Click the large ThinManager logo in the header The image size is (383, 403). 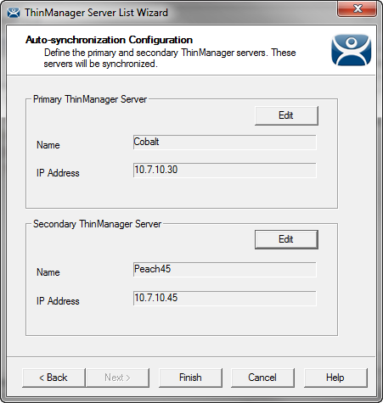[351, 50]
